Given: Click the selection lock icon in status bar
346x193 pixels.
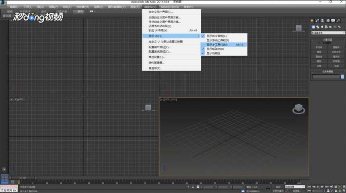Looking at the screenshot, I should 193,187.
